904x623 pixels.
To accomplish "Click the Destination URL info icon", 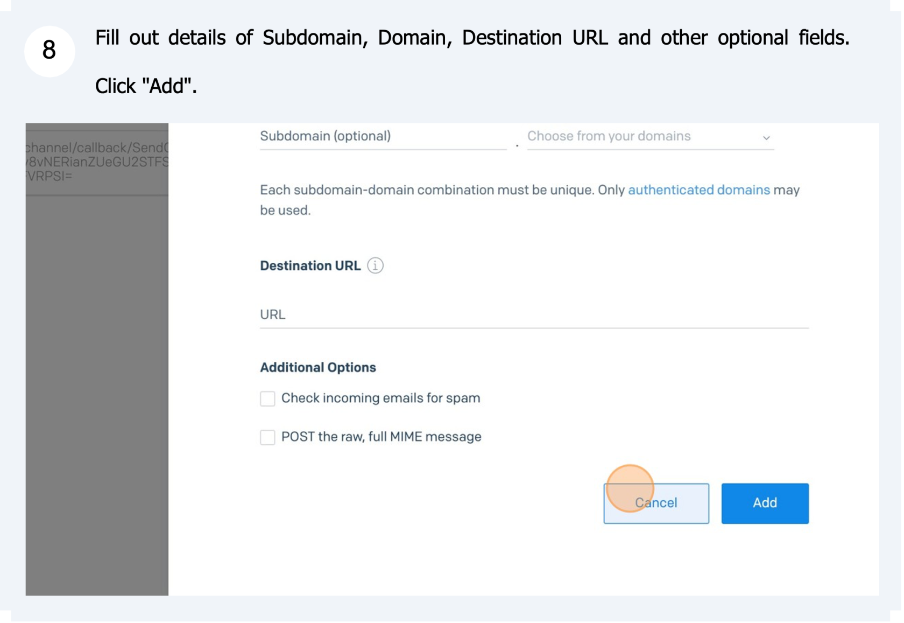I will click(376, 267).
